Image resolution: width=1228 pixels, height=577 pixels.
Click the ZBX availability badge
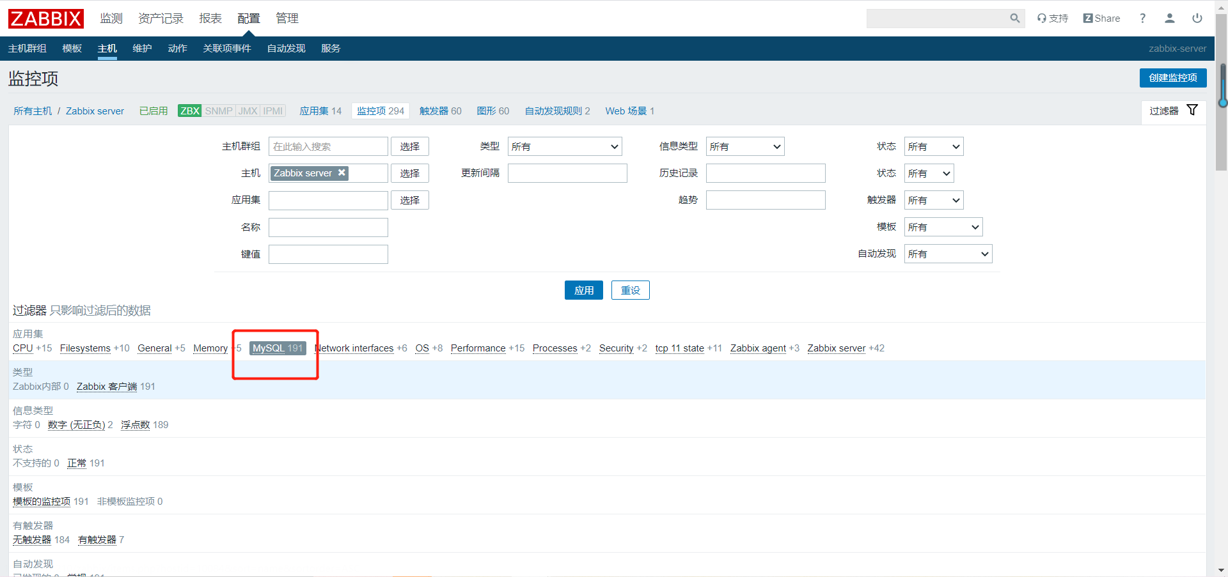click(190, 111)
